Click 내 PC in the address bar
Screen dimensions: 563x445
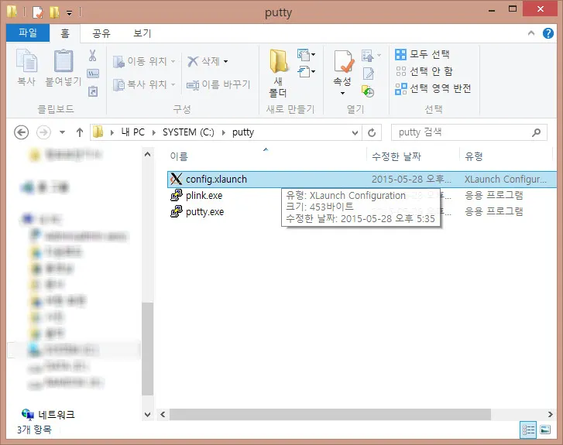(132, 132)
